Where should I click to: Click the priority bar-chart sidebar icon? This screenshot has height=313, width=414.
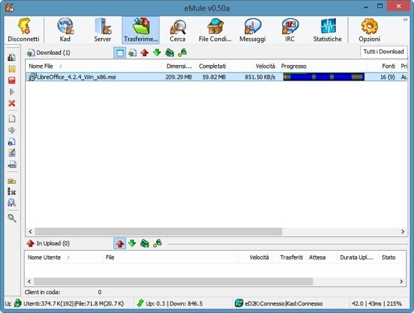point(12,57)
